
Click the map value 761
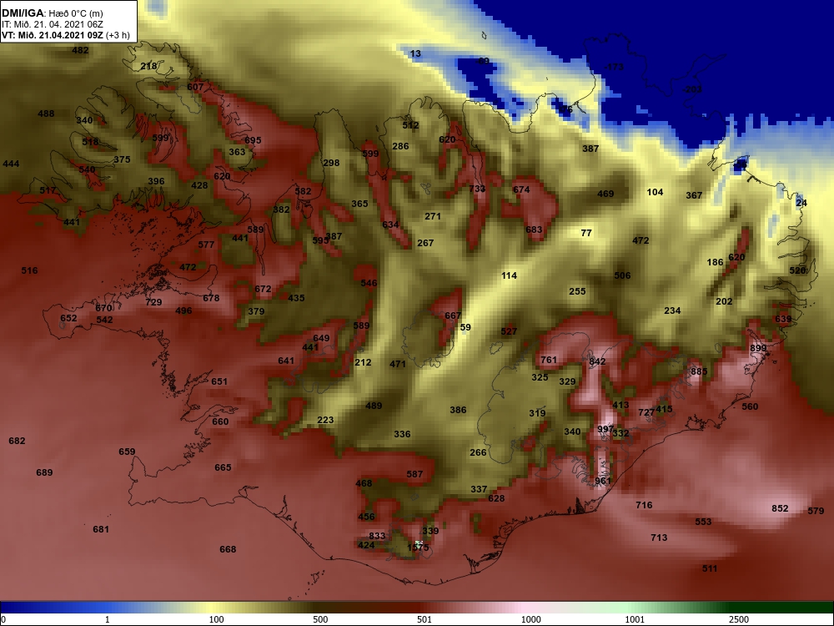[x=549, y=360]
